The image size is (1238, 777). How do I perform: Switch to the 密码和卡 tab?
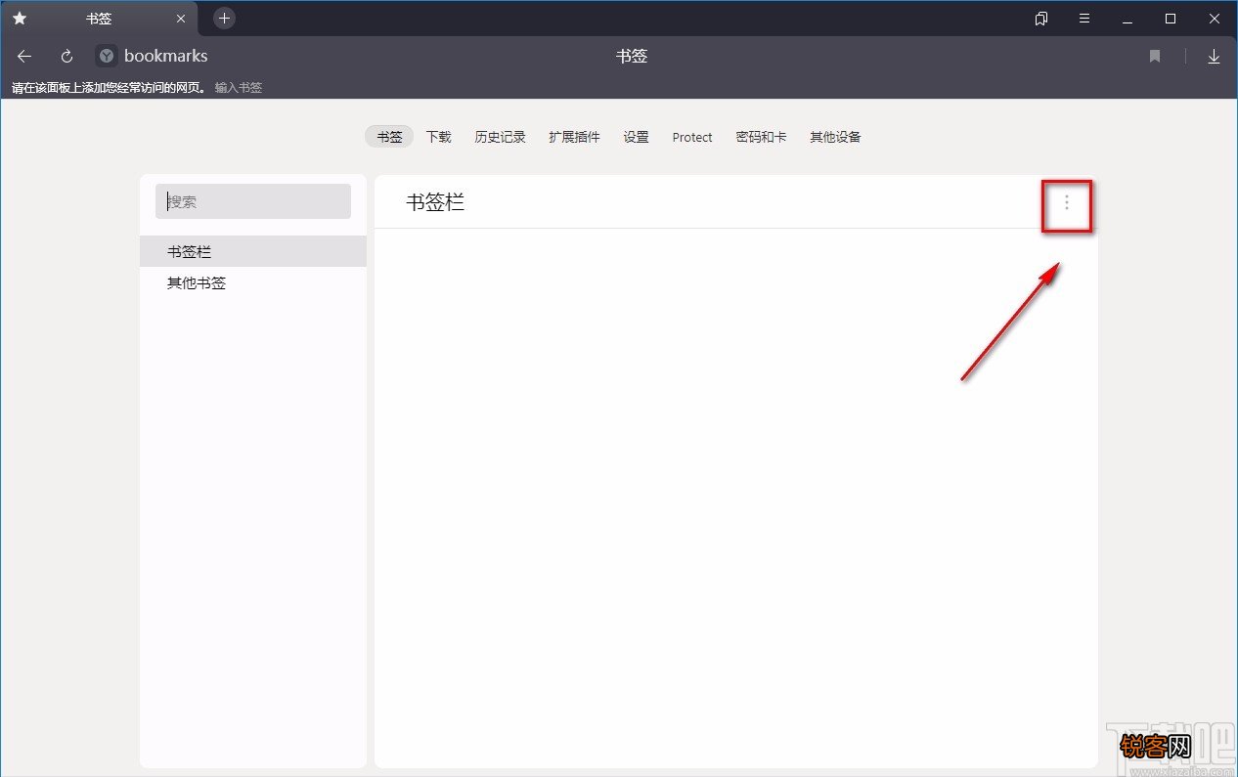[761, 137]
